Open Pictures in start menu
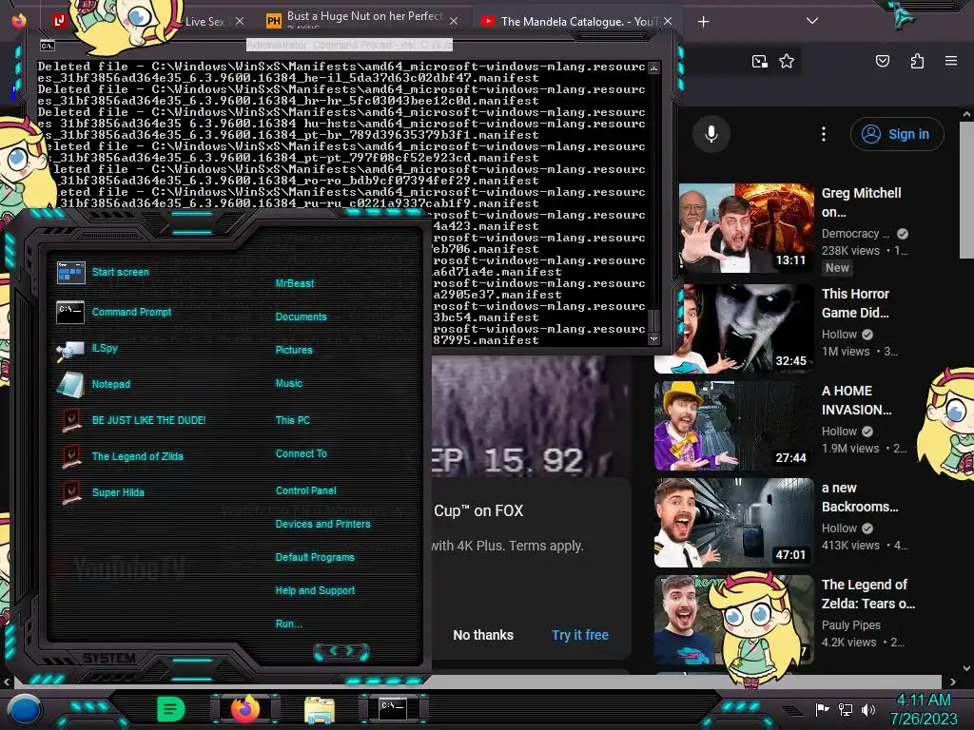 click(294, 350)
